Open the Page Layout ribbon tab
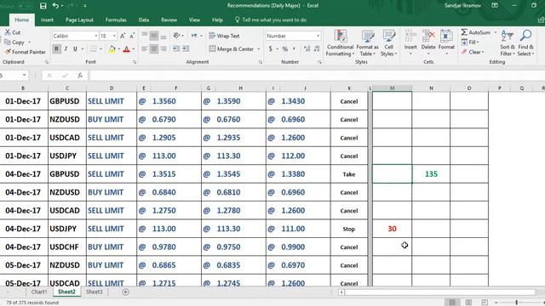Image resolution: width=545 pixels, height=306 pixels. (x=79, y=20)
